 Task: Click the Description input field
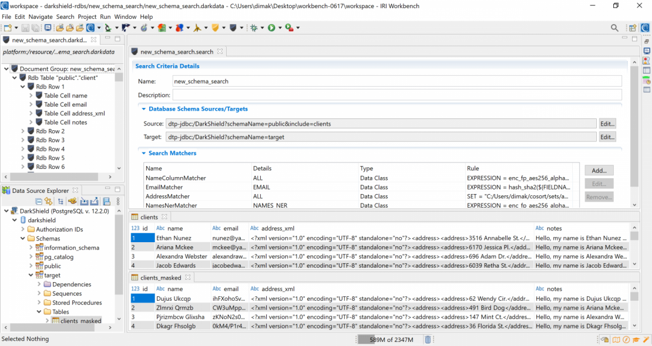pyautogui.click(x=396, y=95)
